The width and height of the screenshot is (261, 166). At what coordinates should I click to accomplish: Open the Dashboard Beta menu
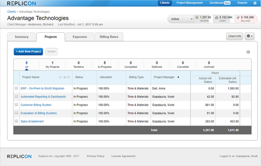220,3
